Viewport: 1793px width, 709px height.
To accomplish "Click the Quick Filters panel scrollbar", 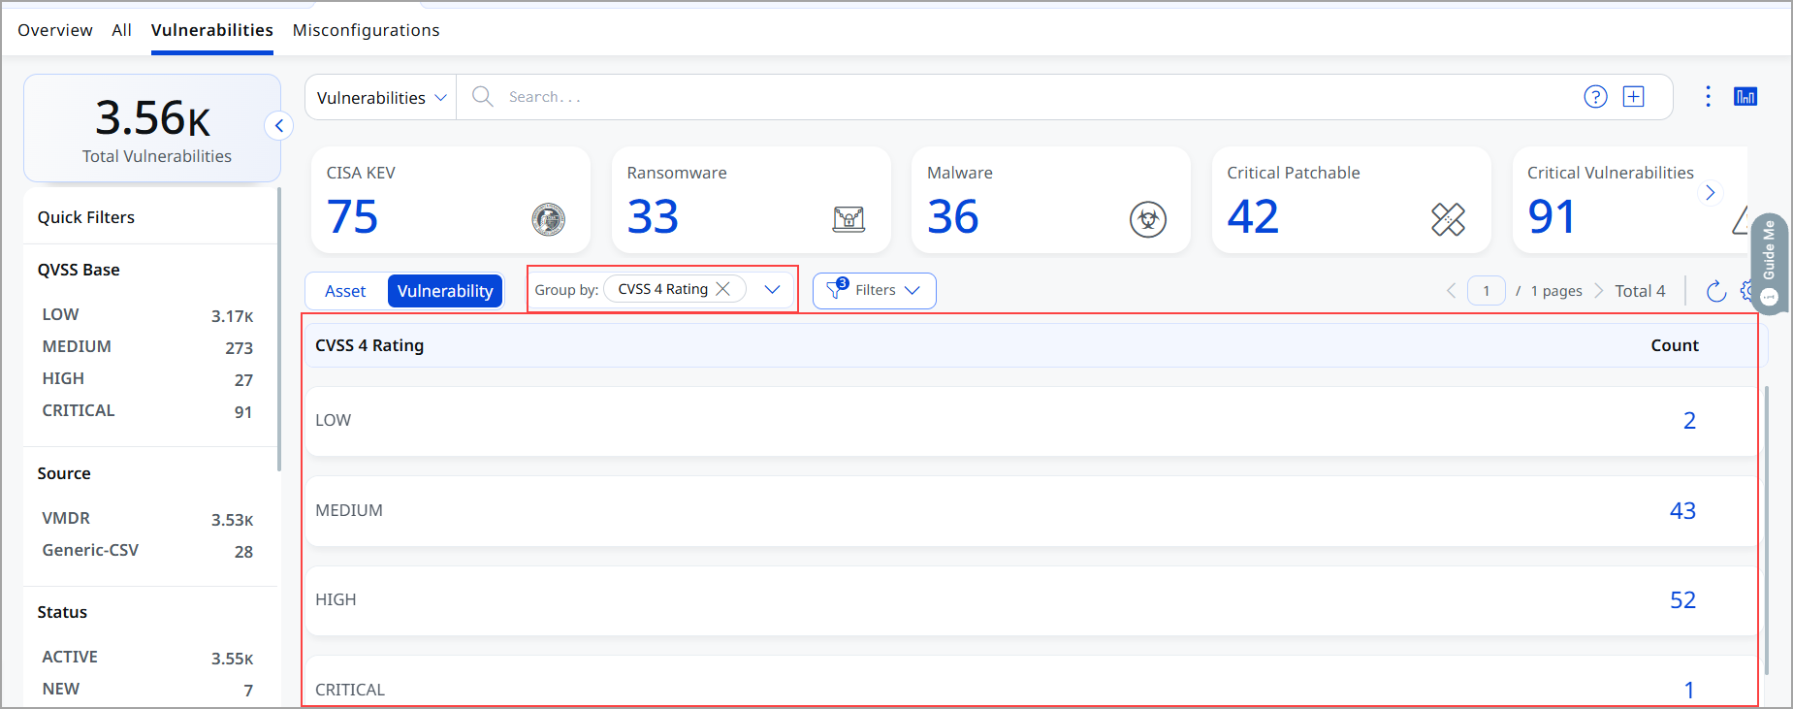I will (x=279, y=330).
